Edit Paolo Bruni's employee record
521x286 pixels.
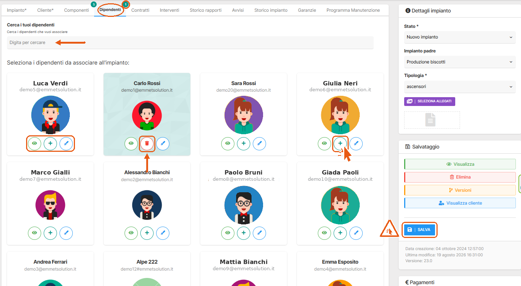(259, 233)
